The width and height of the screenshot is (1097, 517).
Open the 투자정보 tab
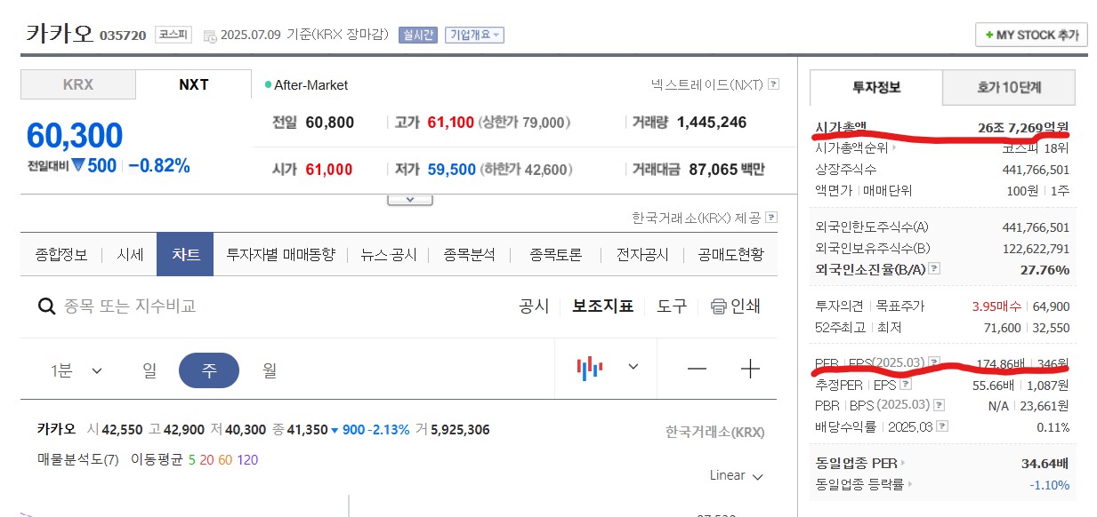[x=876, y=87]
